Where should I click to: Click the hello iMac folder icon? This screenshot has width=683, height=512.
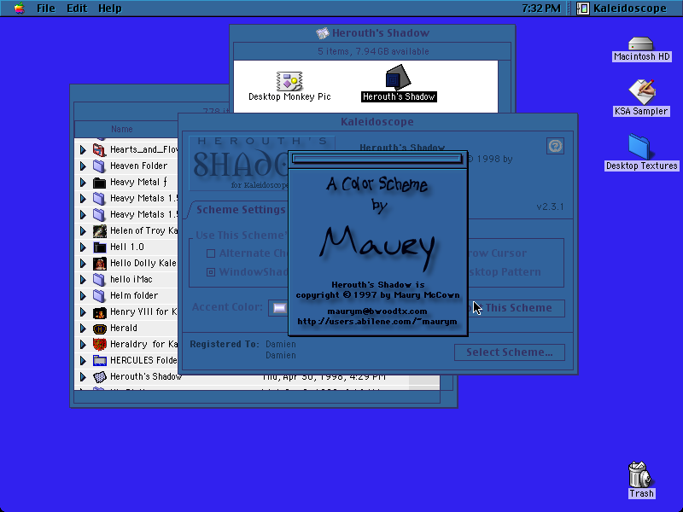[x=99, y=280]
